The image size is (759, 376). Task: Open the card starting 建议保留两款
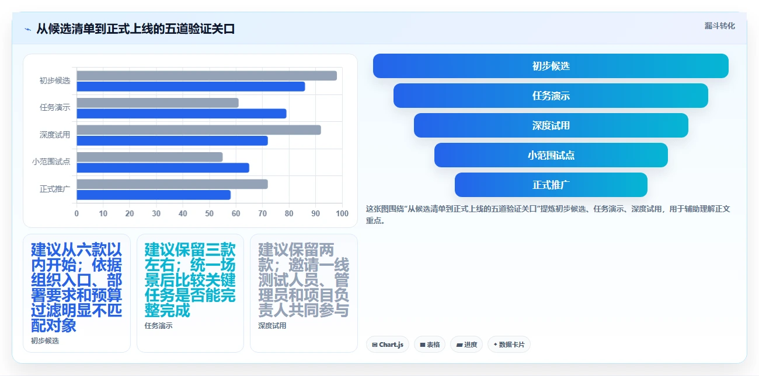click(x=304, y=293)
